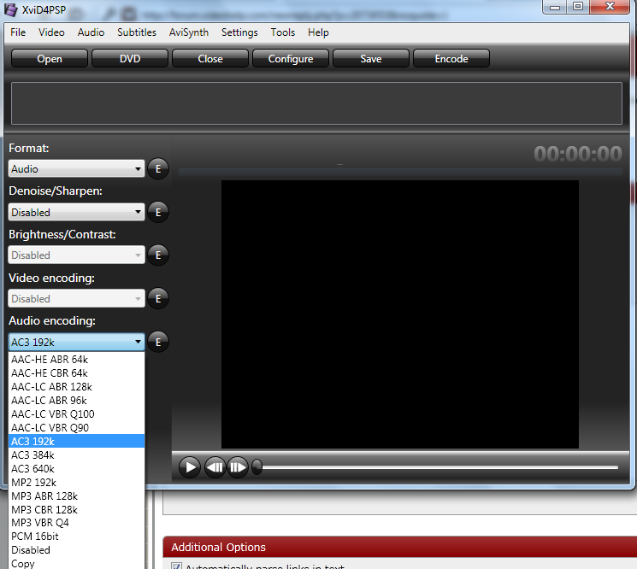Open the Video encoding dropdown
This screenshot has width=637, height=569.
coord(76,299)
